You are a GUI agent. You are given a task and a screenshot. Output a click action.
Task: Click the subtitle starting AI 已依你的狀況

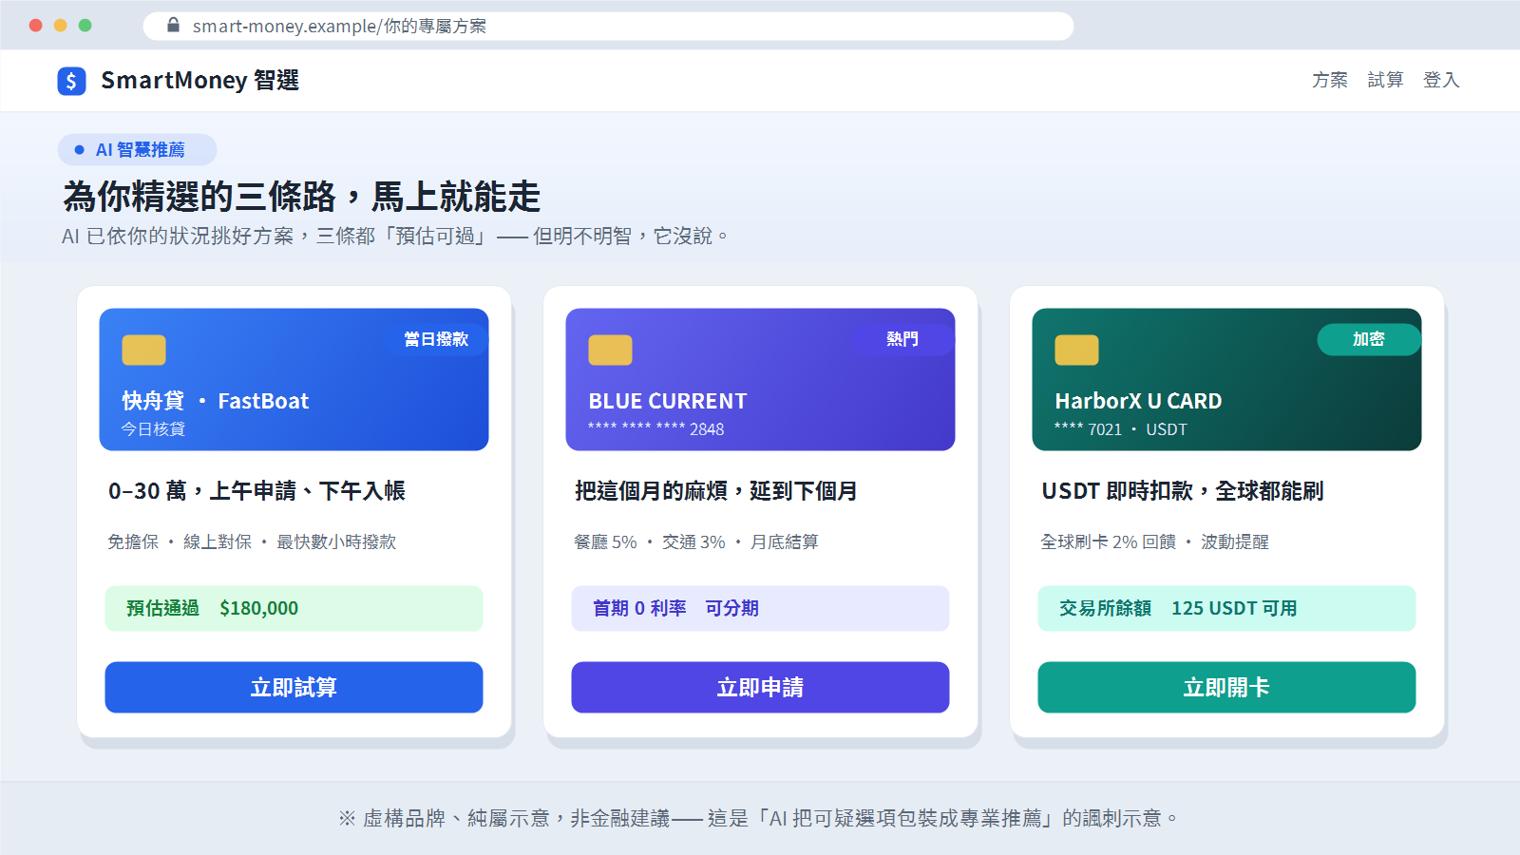(x=394, y=236)
